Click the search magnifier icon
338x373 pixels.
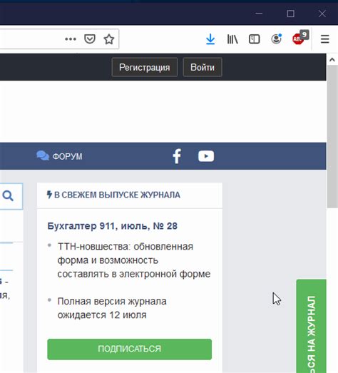tap(8, 196)
